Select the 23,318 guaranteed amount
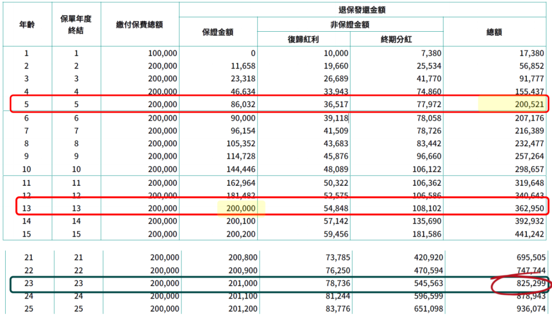The height and width of the screenshot is (326, 552). [243, 79]
